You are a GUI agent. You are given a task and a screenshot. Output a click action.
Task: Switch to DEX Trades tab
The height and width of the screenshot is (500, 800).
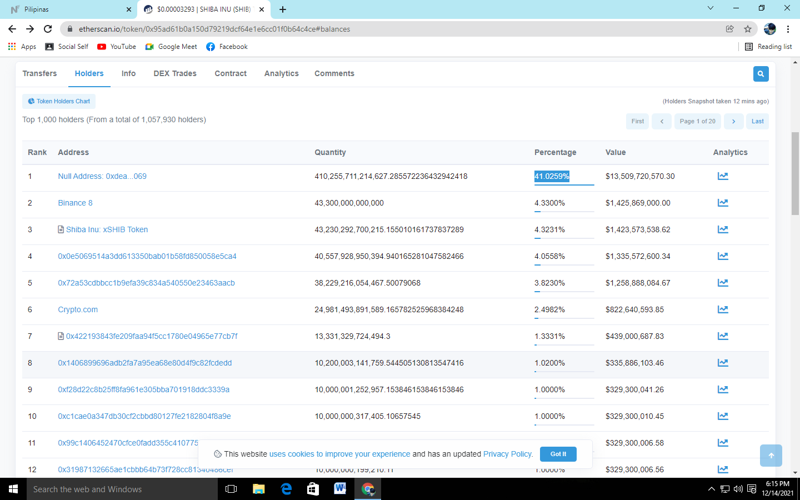(x=175, y=73)
